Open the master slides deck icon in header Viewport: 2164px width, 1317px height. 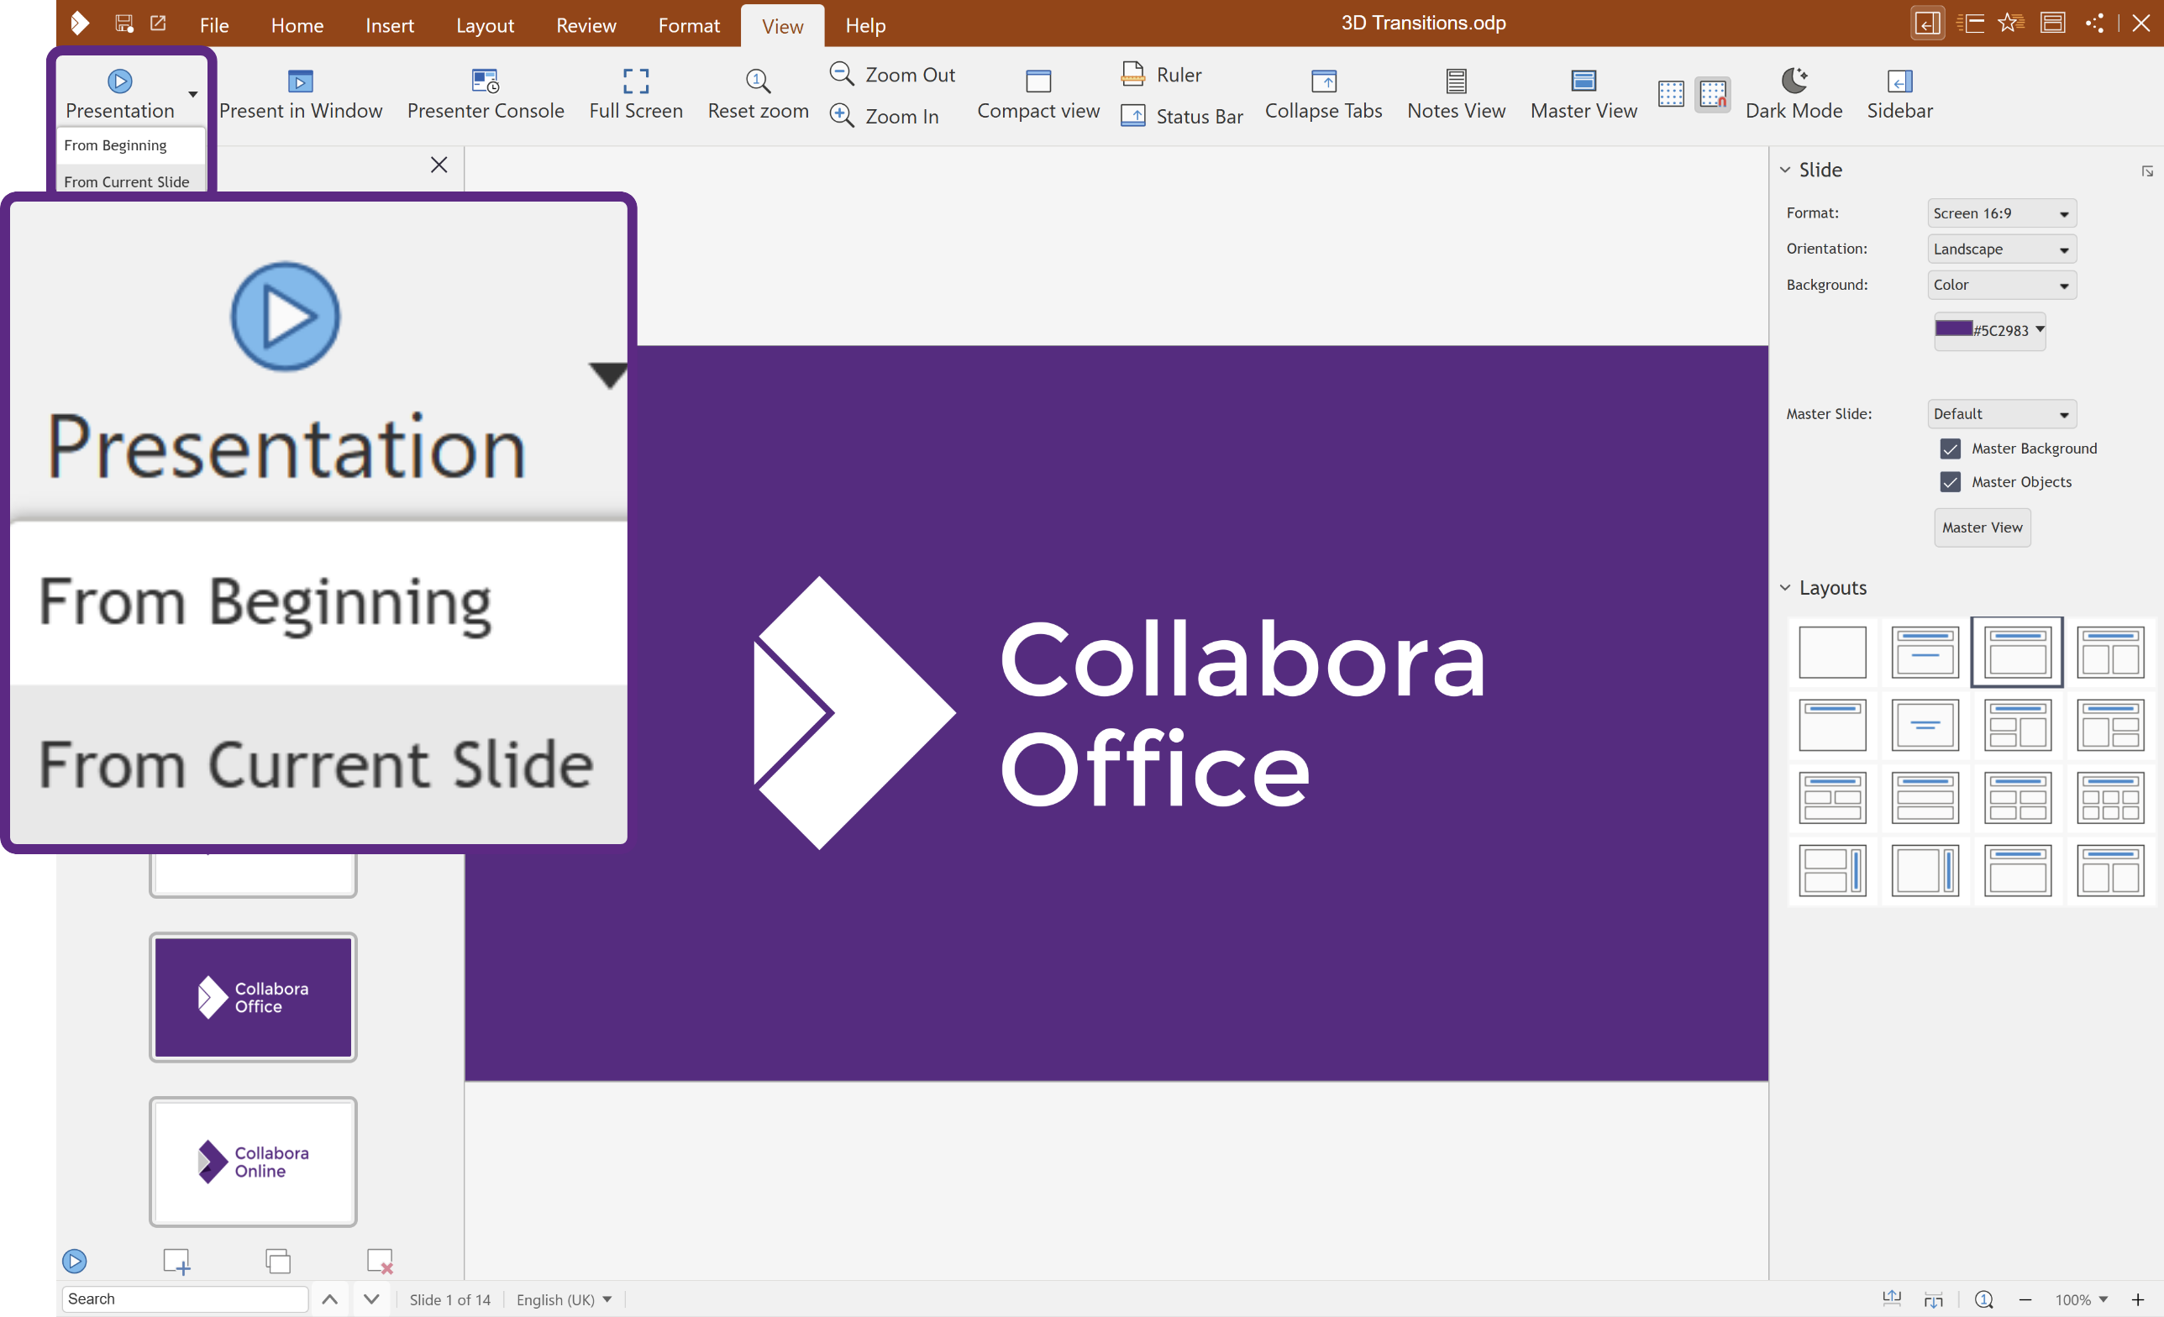[x=2052, y=24]
